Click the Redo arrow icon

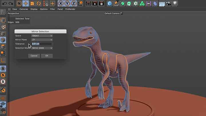tap(11, 3)
